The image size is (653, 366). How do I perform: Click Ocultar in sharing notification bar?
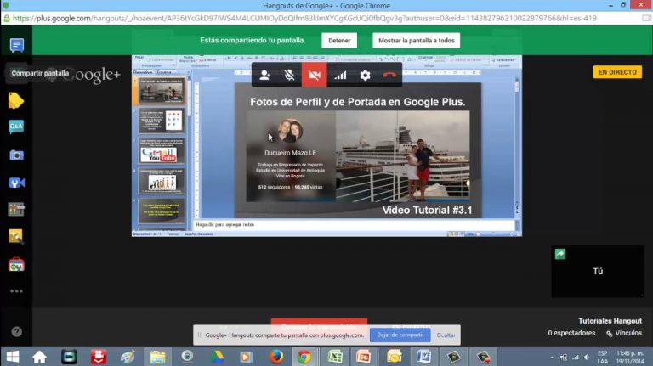pyautogui.click(x=446, y=335)
